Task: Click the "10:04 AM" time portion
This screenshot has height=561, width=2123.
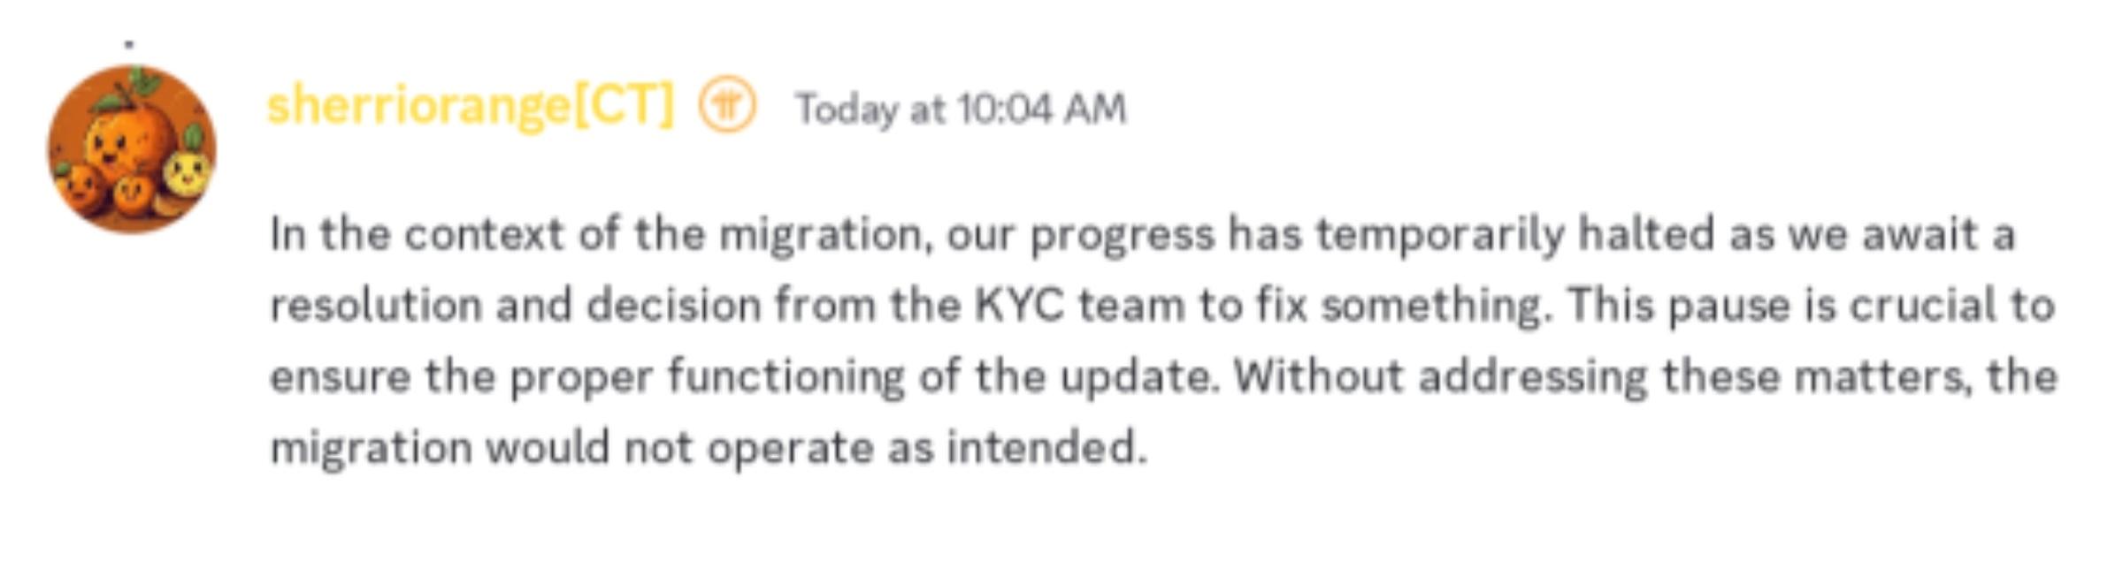Action: [x=1041, y=110]
